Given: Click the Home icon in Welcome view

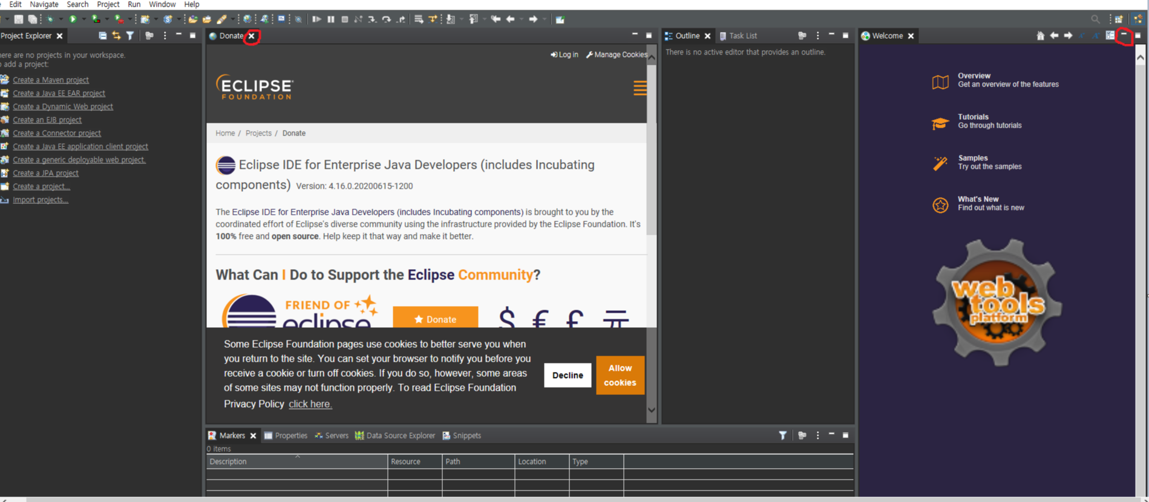Looking at the screenshot, I should click(1040, 36).
